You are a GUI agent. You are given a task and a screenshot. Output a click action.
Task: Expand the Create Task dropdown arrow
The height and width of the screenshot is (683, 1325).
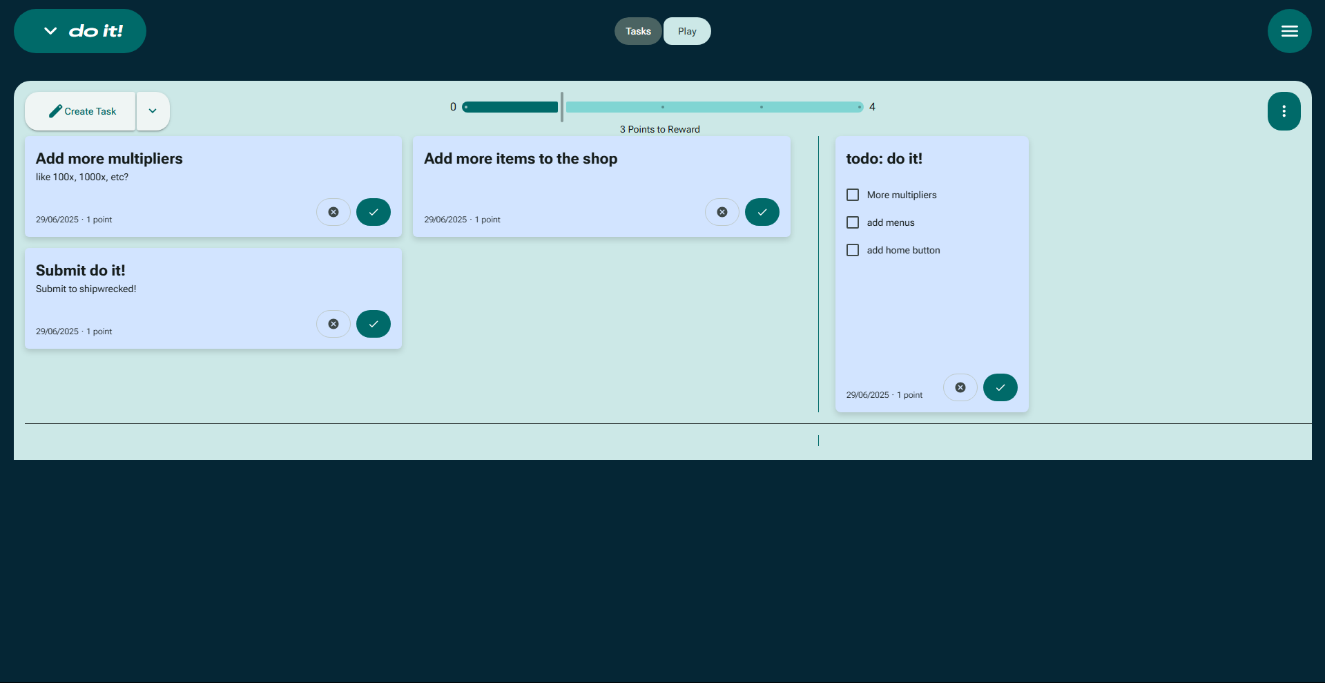[x=153, y=111]
